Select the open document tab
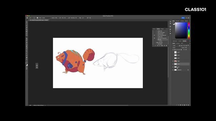The width and height of the screenshot is (216, 121). [x=39, y=20]
